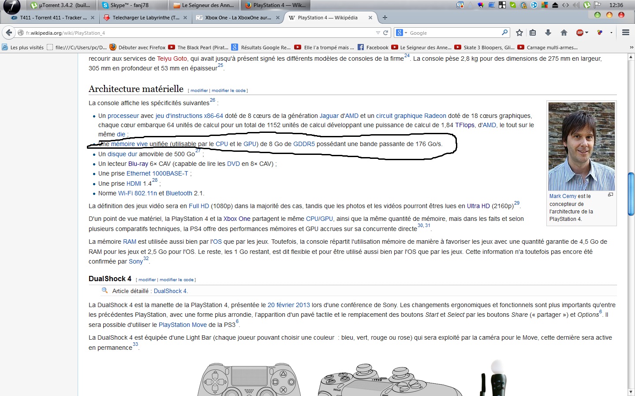Switch to Xbox One browser tab

(x=237, y=18)
